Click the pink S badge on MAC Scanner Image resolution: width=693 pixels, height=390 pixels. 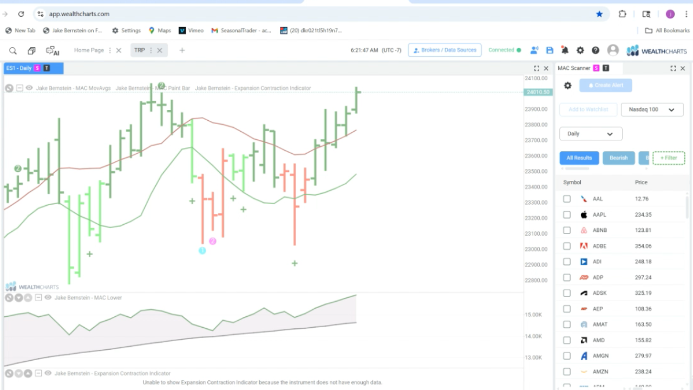(x=596, y=68)
